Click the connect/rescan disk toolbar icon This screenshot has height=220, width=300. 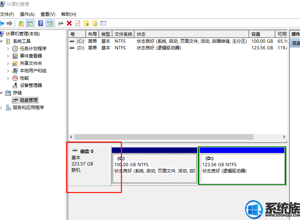(x=61, y=24)
